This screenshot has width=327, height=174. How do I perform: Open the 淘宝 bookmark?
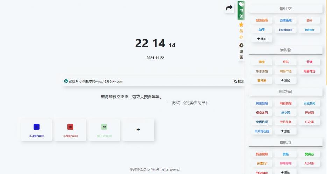(262, 62)
